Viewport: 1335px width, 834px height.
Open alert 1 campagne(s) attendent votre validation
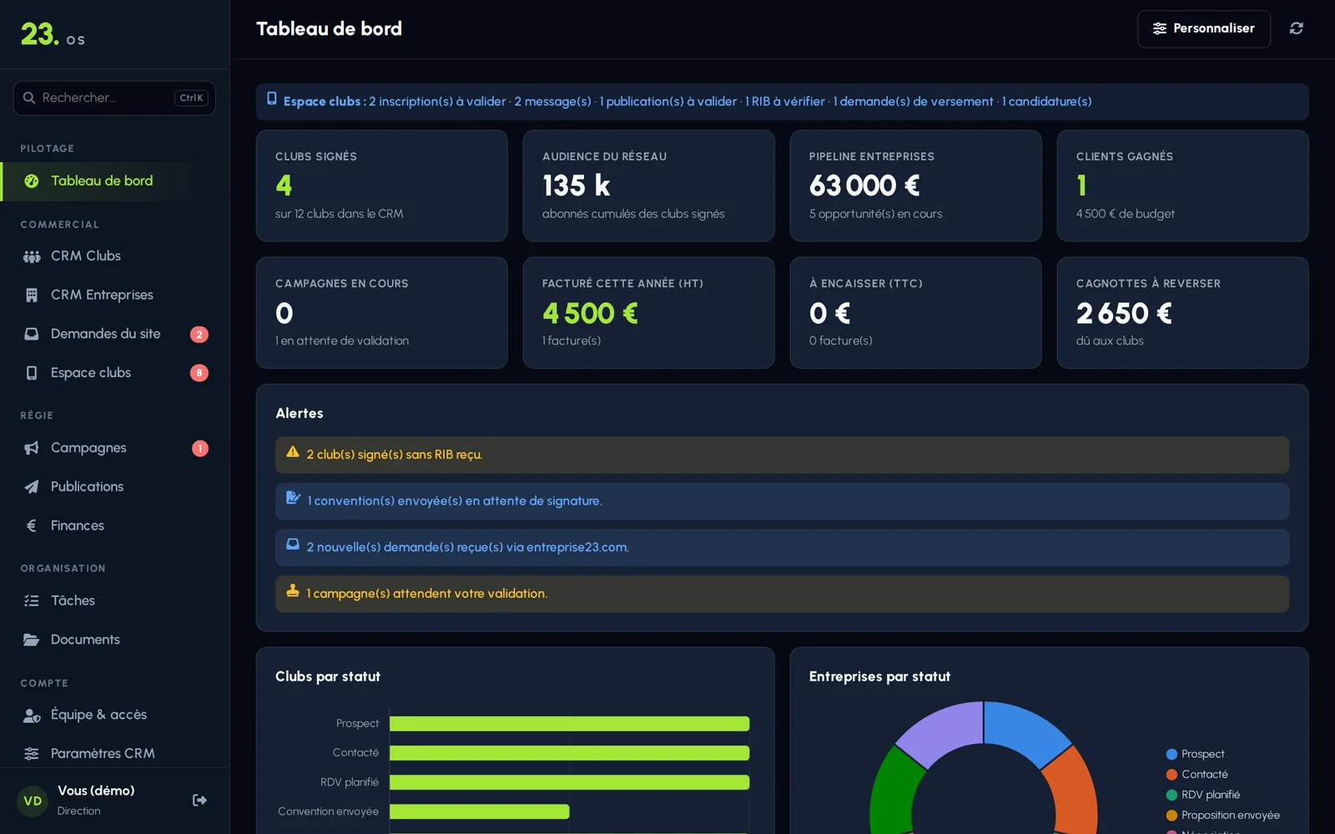click(782, 594)
